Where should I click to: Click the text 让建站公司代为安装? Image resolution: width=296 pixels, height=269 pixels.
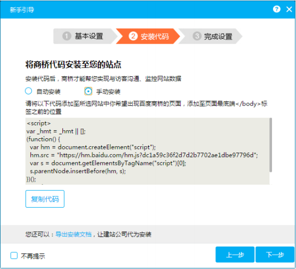point(124,234)
